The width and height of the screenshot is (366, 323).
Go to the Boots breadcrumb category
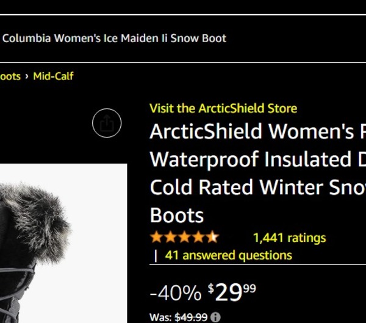click(x=10, y=76)
